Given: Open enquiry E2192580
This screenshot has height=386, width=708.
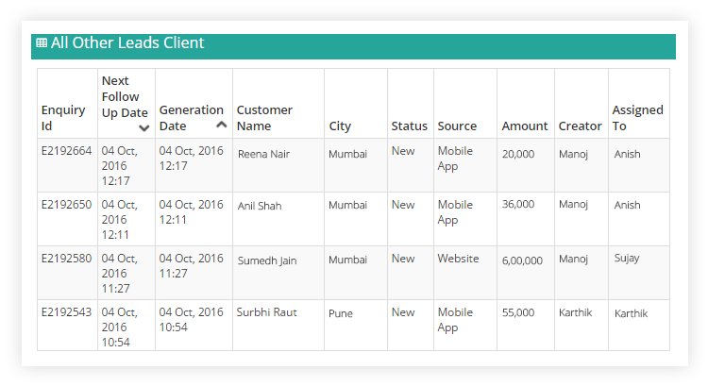Looking at the screenshot, I should click(66, 259).
